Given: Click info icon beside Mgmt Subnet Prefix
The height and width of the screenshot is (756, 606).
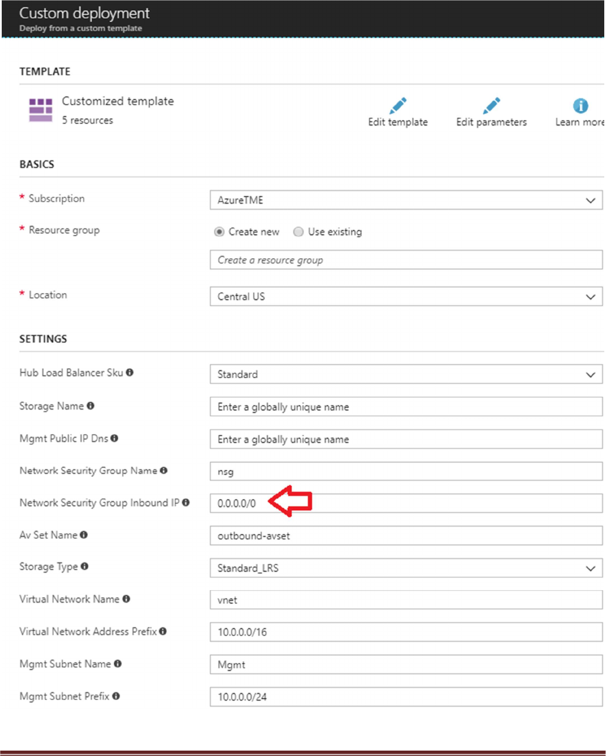Looking at the screenshot, I should tap(116, 696).
